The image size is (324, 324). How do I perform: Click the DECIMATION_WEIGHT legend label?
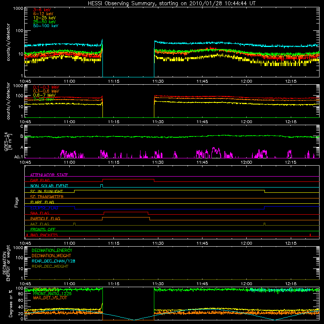pyautogui.click(x=51, y=256)
